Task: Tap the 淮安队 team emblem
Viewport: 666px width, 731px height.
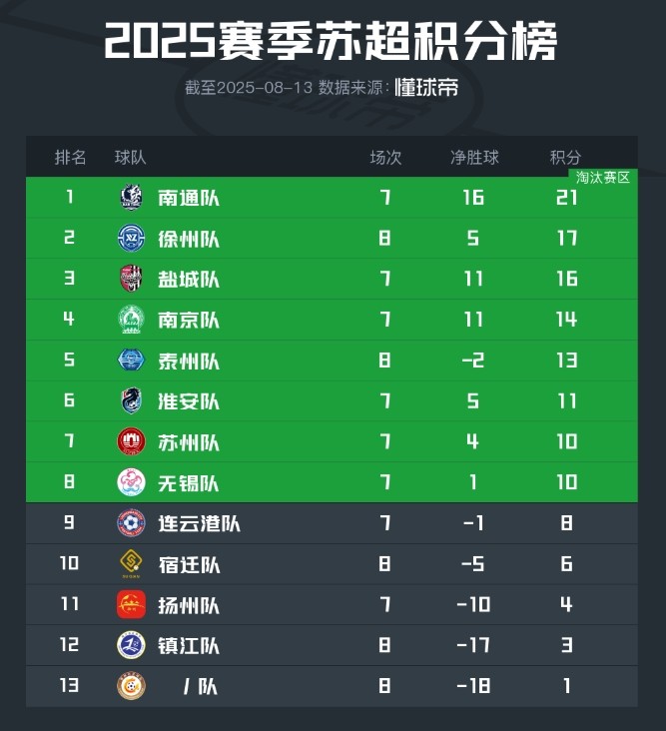Action: point(131,401)
